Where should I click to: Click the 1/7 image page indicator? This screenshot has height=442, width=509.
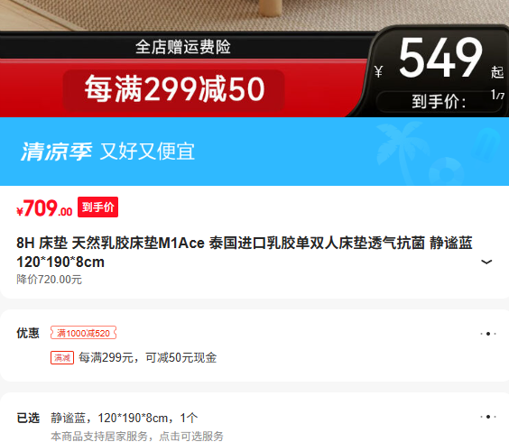point(497,95)
